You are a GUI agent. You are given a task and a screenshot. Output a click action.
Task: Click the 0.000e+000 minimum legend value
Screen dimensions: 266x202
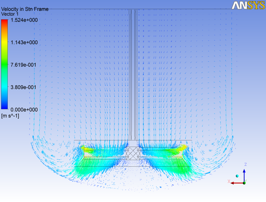point(24,110)
